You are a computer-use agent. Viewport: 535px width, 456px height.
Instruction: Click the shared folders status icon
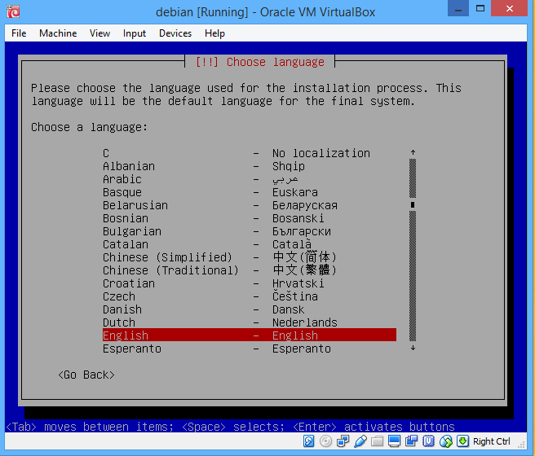[378, 441]
